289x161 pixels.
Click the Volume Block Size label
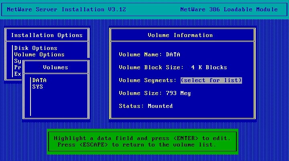pos(151,67)
